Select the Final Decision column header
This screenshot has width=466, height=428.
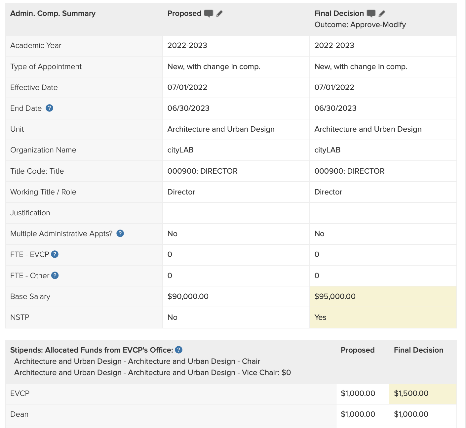[339, 14]
